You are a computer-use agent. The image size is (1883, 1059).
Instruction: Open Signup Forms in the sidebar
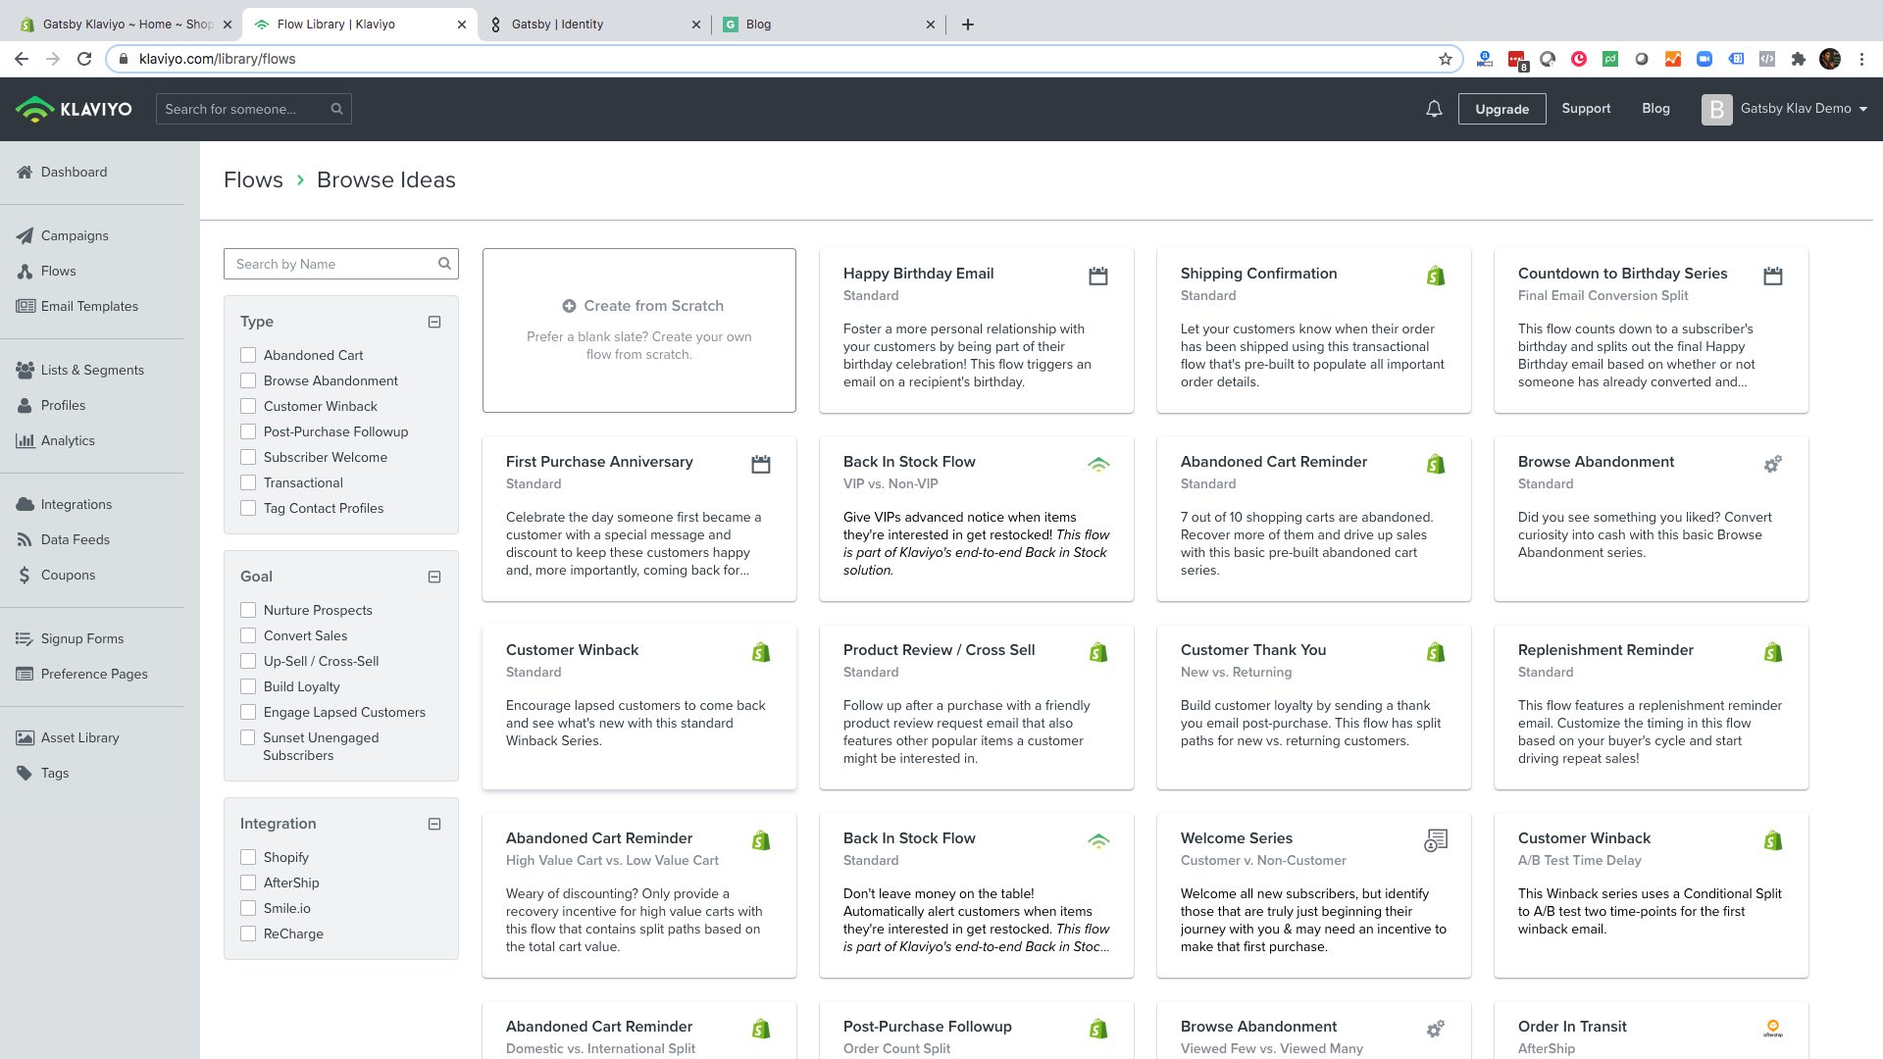pos(82,638)
